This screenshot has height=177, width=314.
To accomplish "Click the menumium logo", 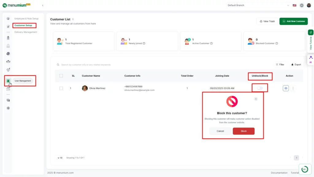I will point(17,5).
